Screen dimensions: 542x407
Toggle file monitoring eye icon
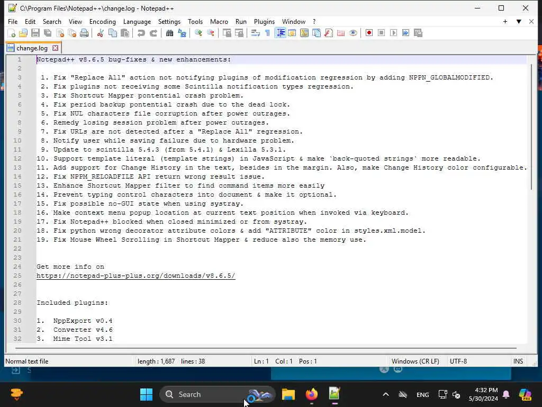tap(353, 33)
